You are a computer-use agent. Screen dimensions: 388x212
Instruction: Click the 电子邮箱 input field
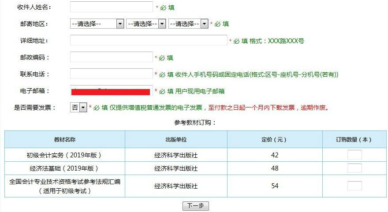[x=111, y=91]
